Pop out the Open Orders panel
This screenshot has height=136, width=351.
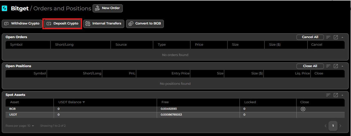pyautogui.click(x=336, y=37)
